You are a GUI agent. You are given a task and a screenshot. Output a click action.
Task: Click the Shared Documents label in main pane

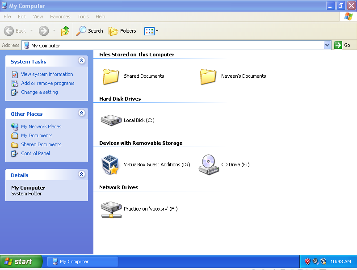pos(144,76)
